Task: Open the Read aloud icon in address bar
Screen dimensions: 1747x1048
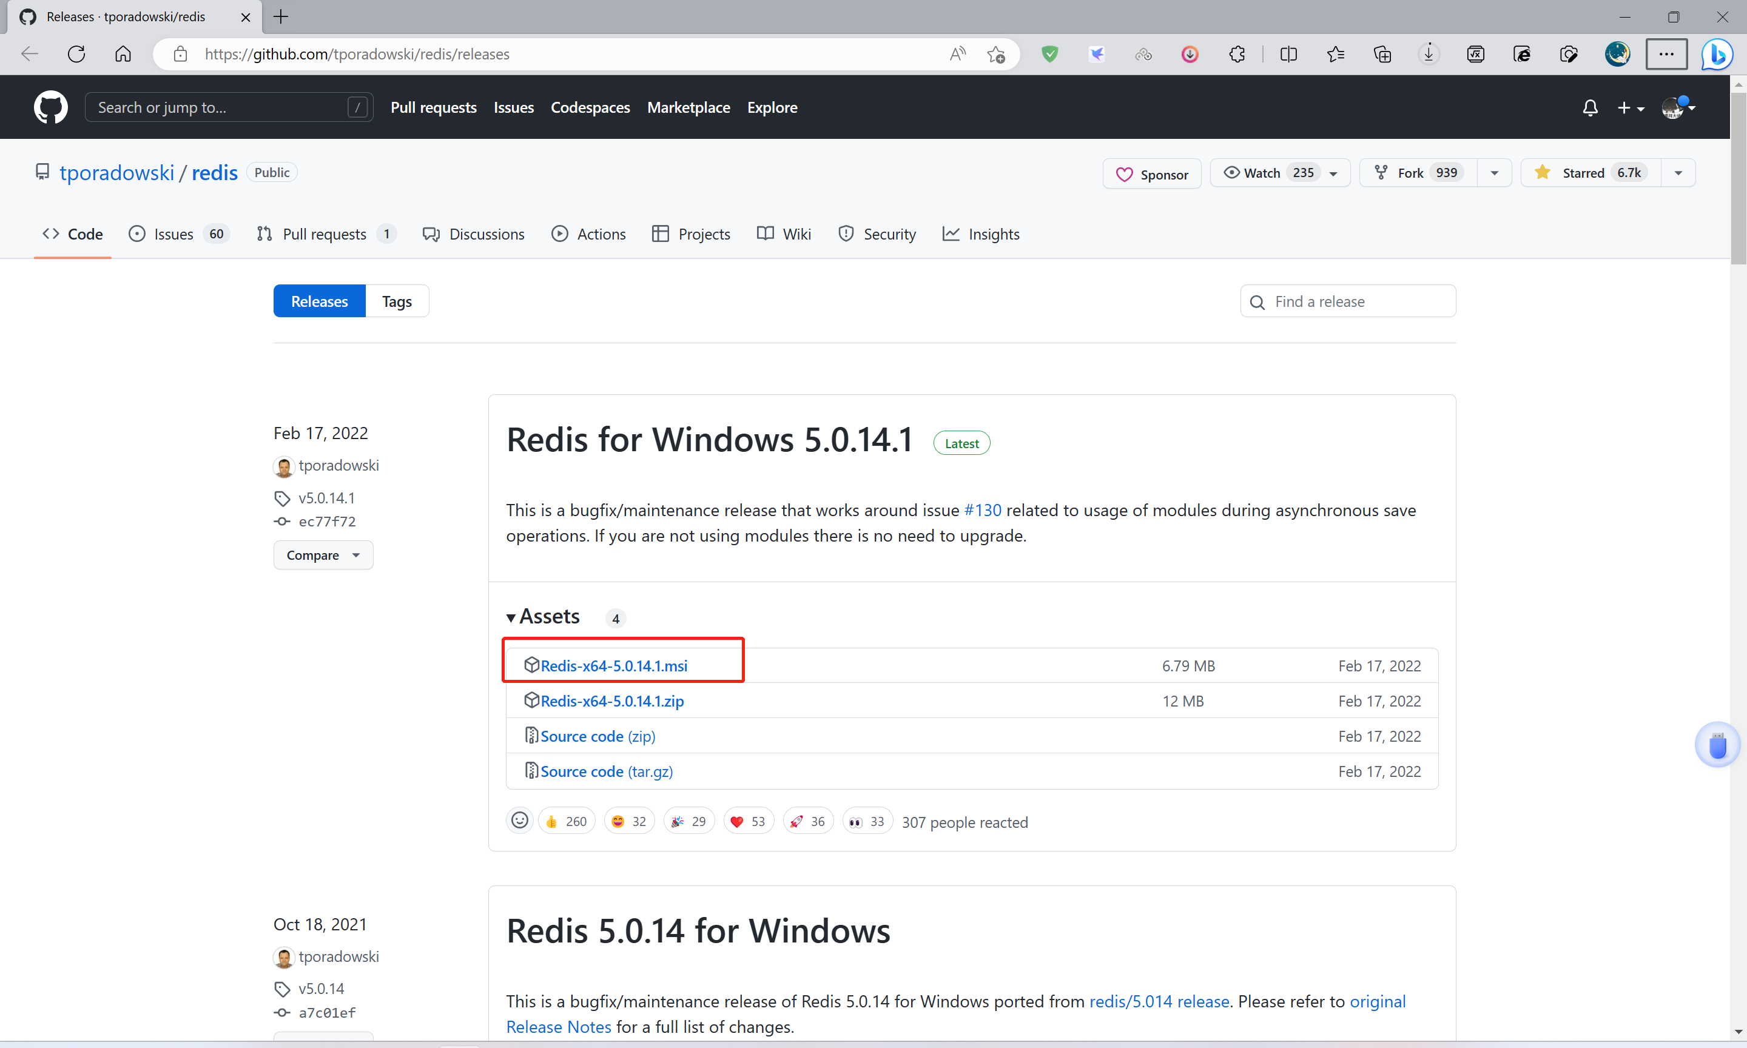Action: point(958,53)
